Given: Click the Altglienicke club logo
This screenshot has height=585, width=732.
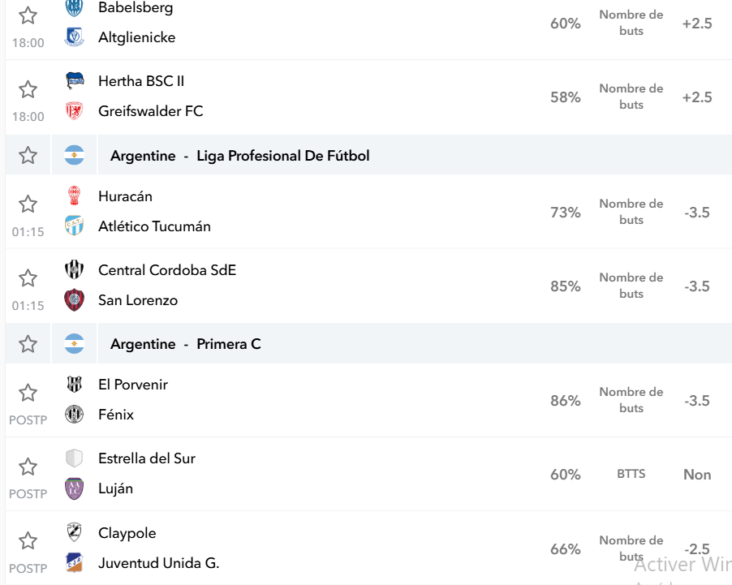Looking at the screenshot, I should click(x=74, y=37).
